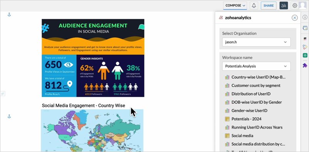
Task: Click the green sidebar app icon
Action: [x=305, y=55]
